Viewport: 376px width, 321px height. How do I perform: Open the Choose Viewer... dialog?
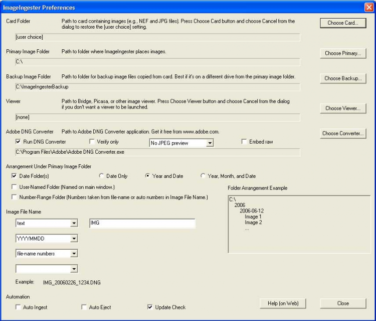[x=343, y=109]
